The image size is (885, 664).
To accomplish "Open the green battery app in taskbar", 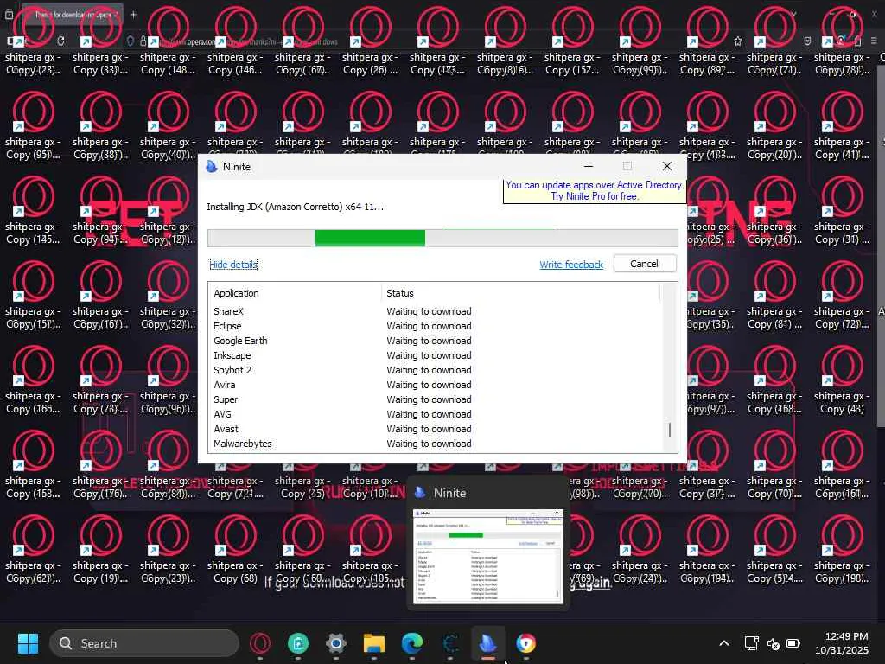I will click(298, 643).
